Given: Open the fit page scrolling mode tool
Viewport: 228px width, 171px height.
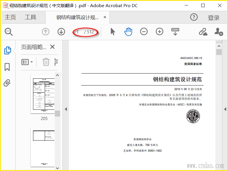Looking at the screenshot, I should [175, 32].
